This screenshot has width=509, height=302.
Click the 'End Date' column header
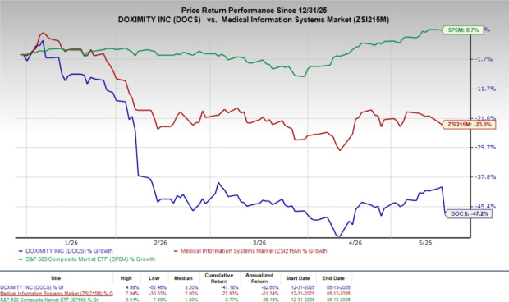coord(333,278)
